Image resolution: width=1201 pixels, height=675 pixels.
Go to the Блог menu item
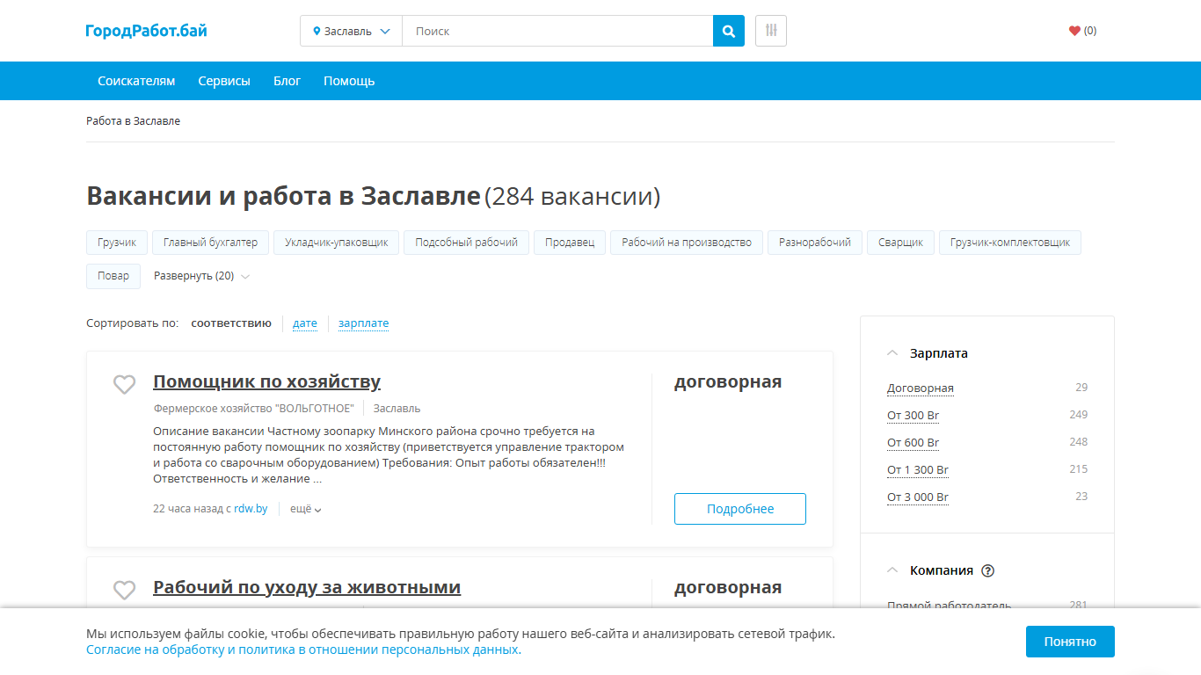(x=287, y=81)
